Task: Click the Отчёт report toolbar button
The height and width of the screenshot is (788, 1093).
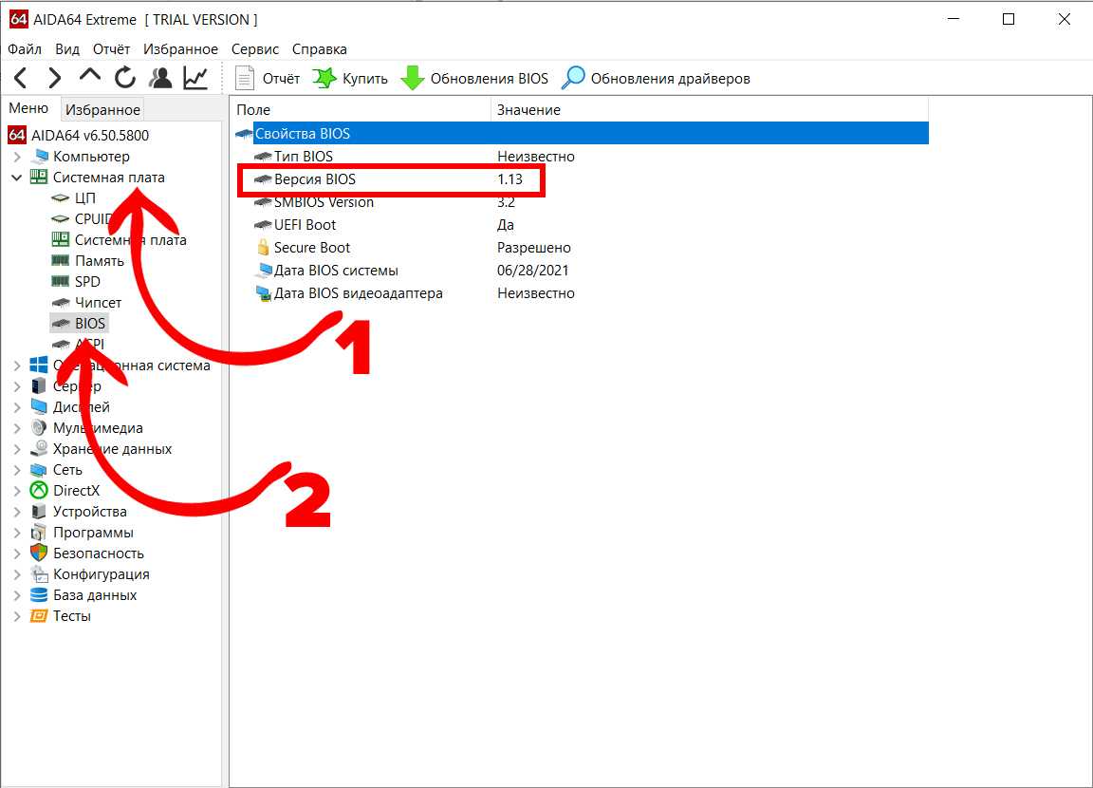Action: (x=269, y=79)
